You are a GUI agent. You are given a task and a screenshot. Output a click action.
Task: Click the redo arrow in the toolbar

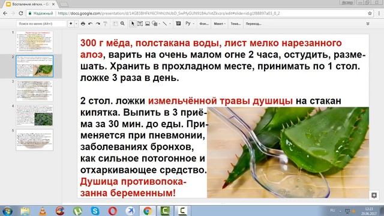98,24
